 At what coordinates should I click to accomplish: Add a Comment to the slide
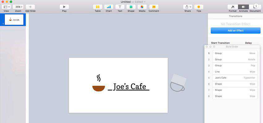153,7
